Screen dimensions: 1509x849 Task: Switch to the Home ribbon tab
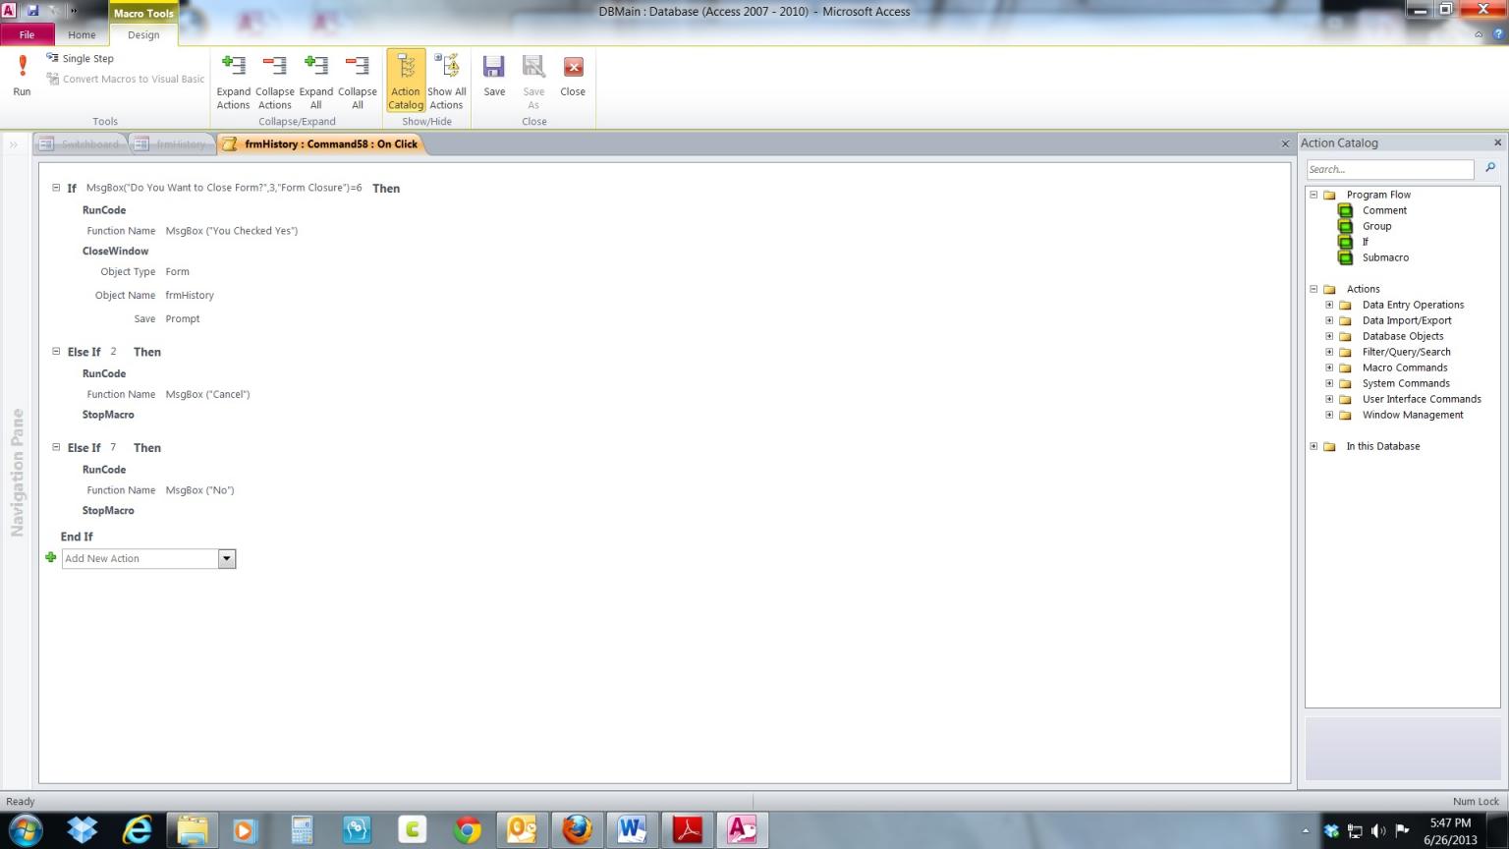[82, 34]
